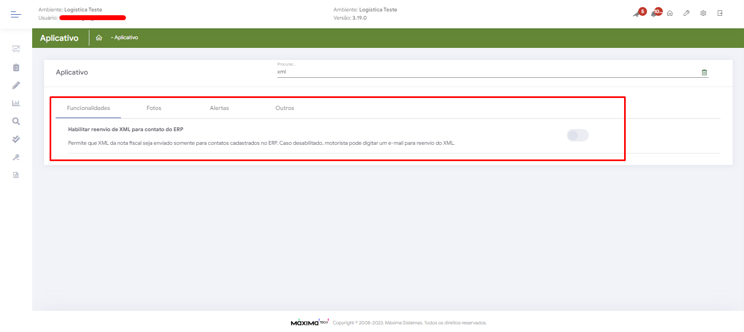
Task: Switch to the Alertas tab
Action: click(x=219, y=108)
